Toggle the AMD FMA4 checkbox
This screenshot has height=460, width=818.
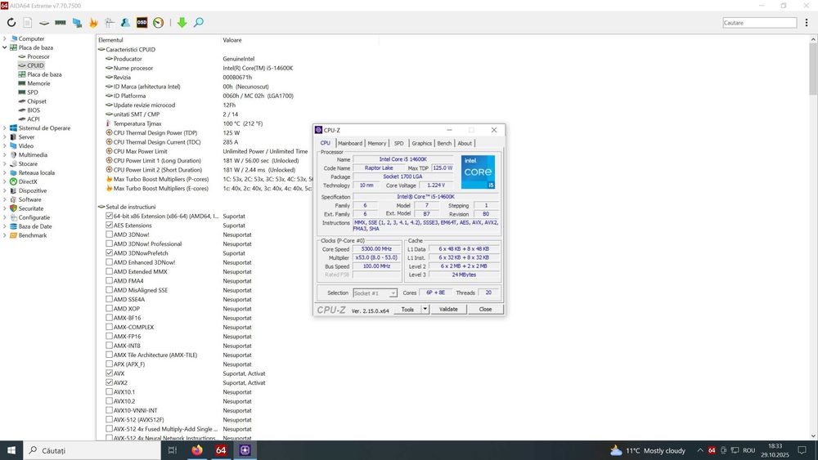point(109,281)
